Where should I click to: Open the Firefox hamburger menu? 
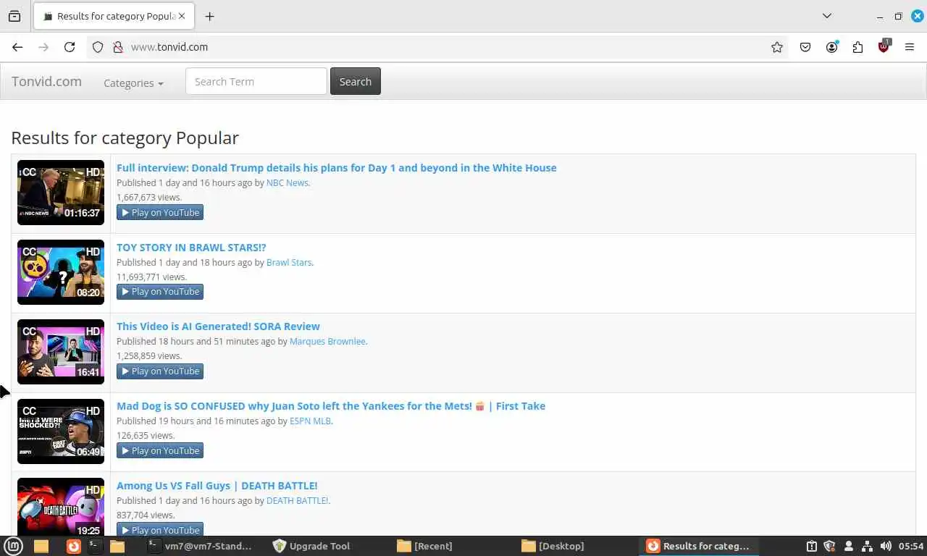[x=910, y=47]
